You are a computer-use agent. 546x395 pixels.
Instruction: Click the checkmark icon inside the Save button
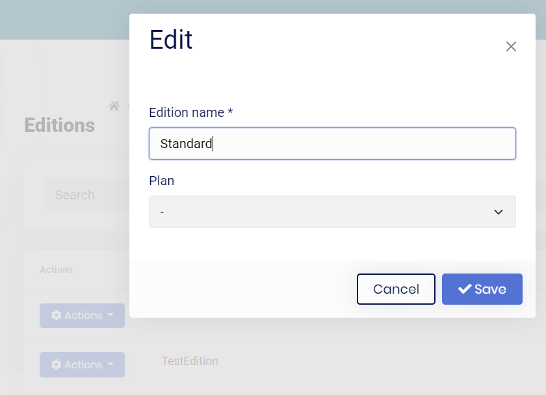[464, 288]
